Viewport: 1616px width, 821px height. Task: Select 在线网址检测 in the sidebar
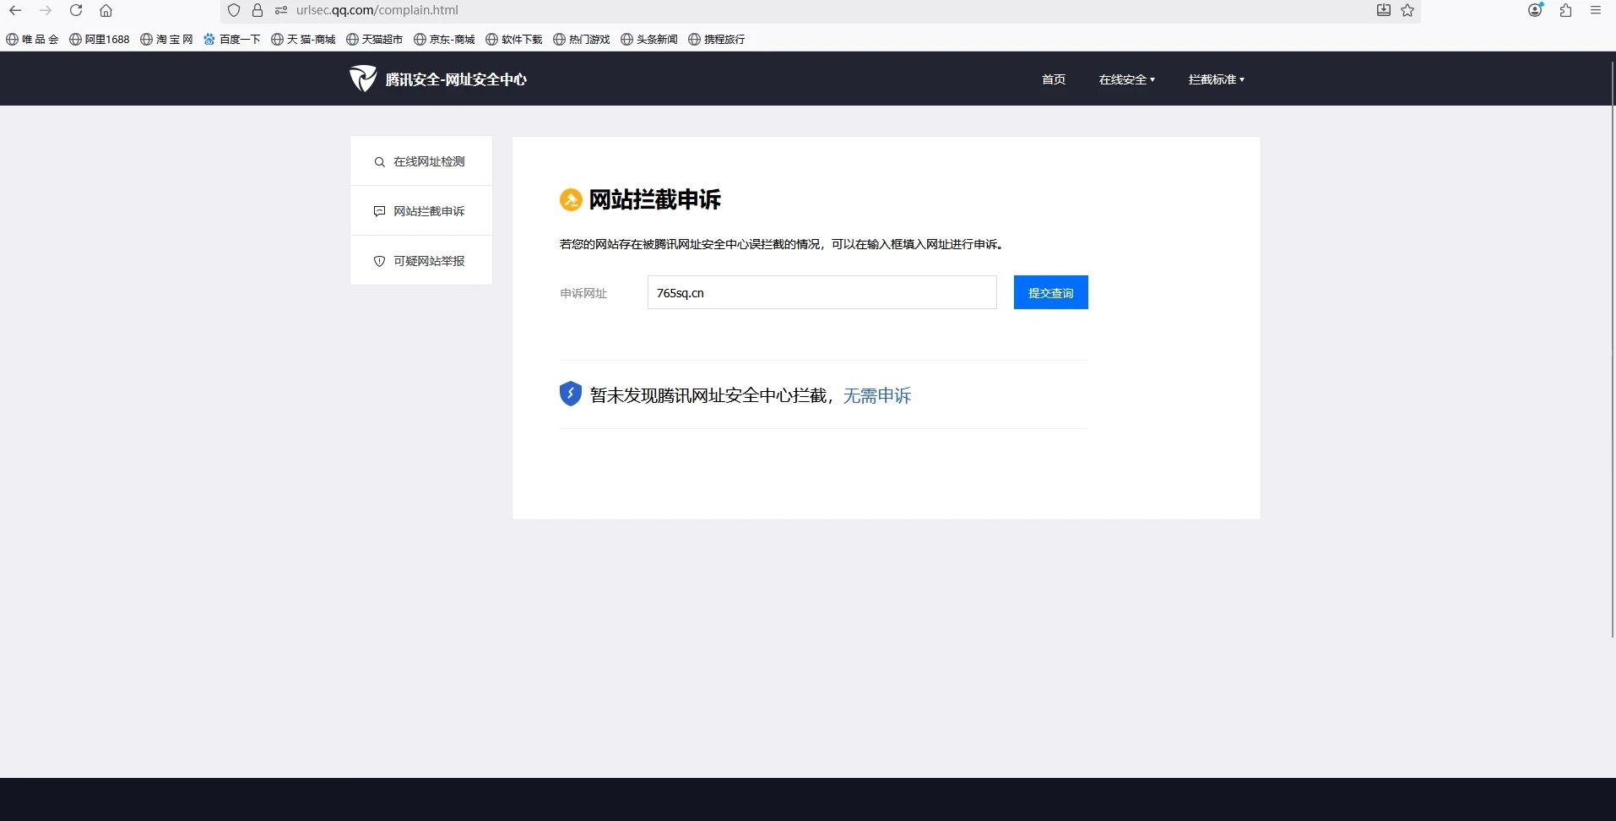(421, 161)
